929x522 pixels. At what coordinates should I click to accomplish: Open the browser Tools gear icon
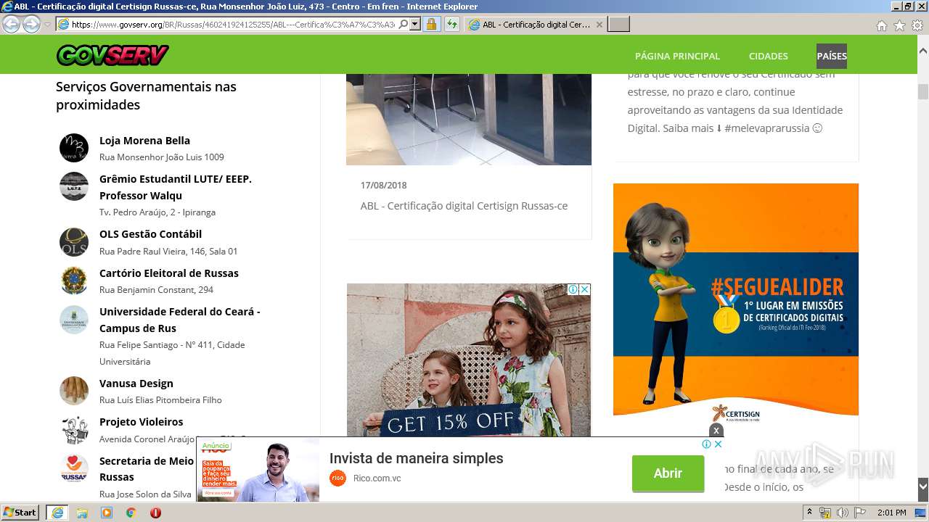click(x=917, y=25)
